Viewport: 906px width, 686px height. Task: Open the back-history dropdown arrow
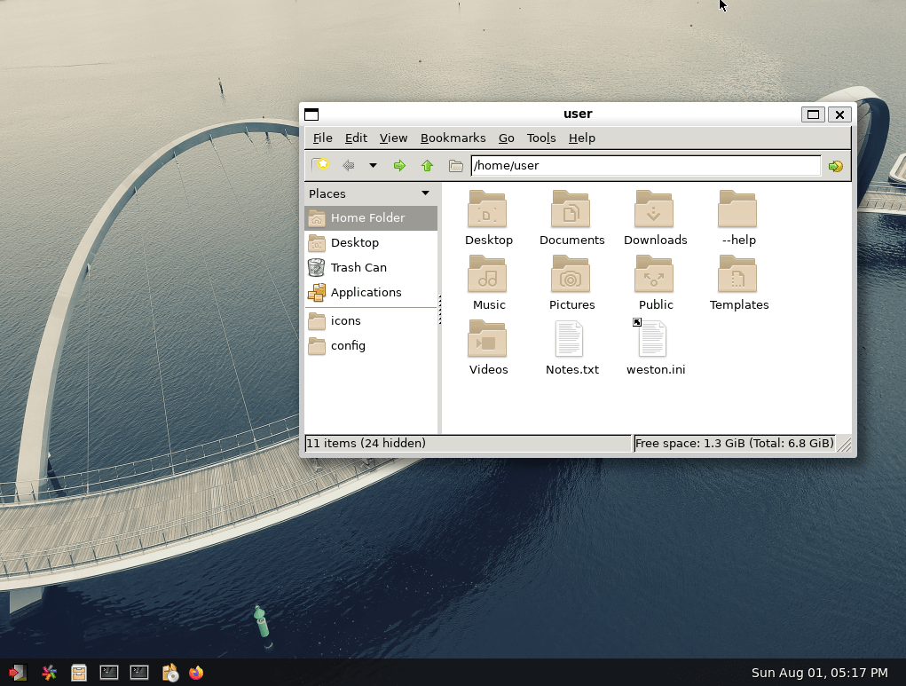(372, 165)
